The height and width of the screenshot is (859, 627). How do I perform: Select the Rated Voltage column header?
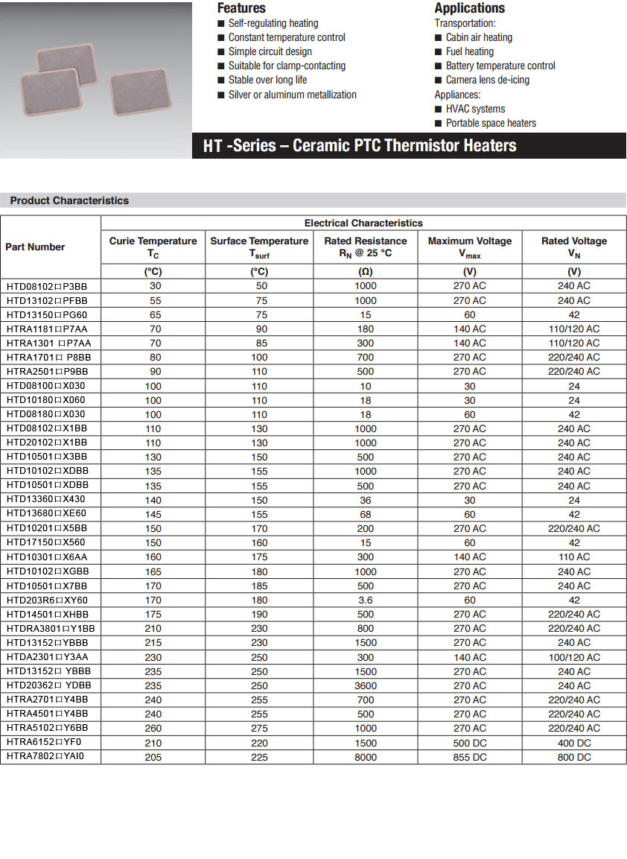click(x=573, y=247)
